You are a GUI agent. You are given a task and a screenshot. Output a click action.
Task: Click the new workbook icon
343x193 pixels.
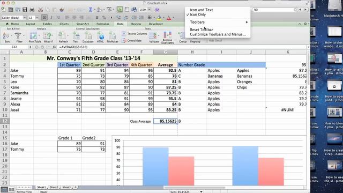[x=3, y=10]
